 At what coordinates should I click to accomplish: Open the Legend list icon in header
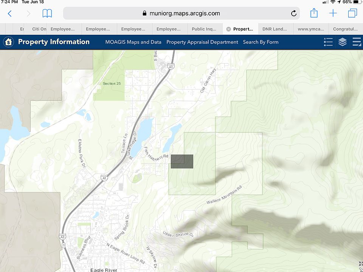click(328, 42)
